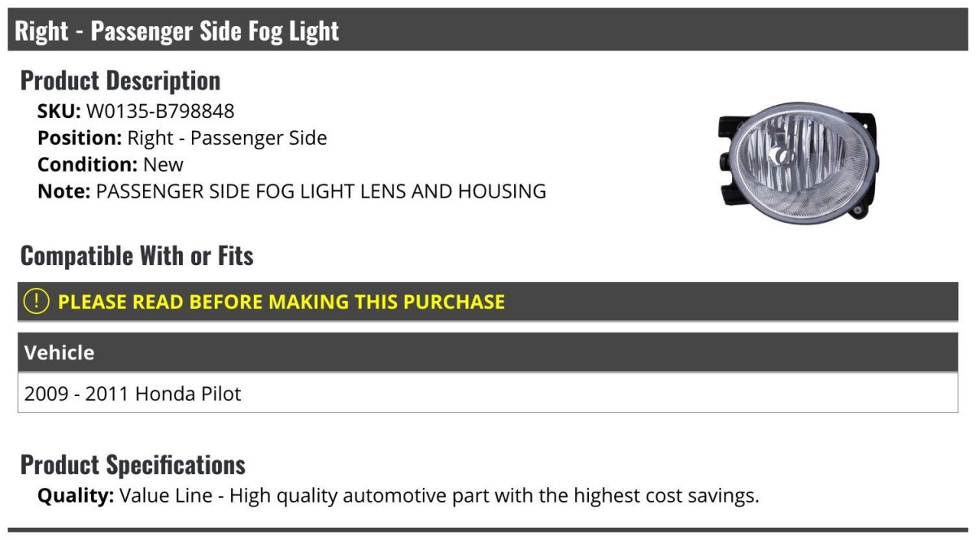Click the SKU label
Screen dimensions: 976x540
click(59, 111)
